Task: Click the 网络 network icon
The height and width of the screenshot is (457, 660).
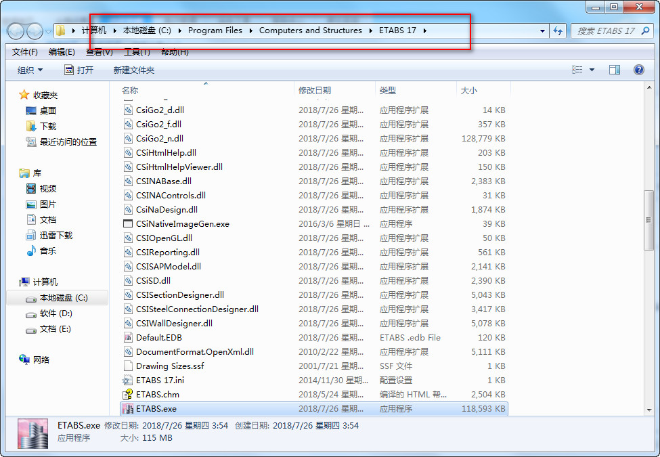Action: (24, 360)
